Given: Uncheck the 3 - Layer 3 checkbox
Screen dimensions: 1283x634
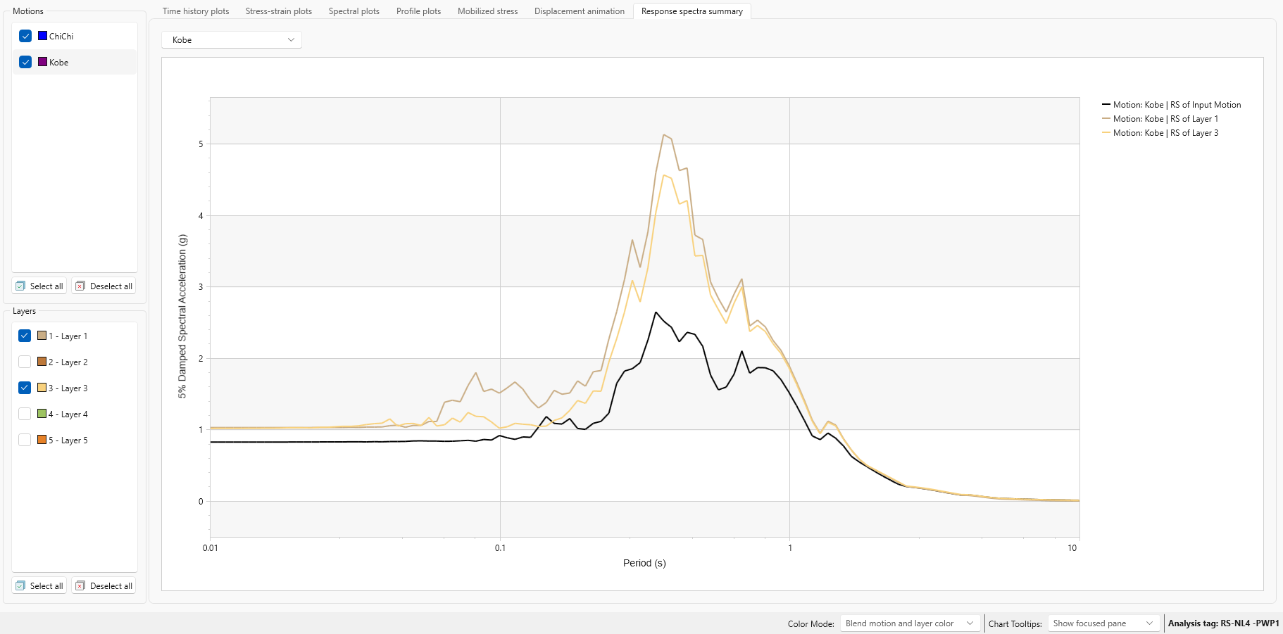Looking at the screenshot, I should [25, 388].
